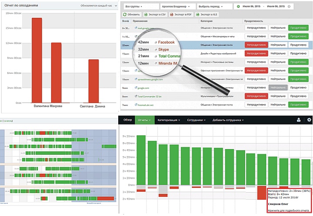This screenshot has width=313, height=216.
Task: Click the за месяц link above the timeline
Action: pos(8,121)
